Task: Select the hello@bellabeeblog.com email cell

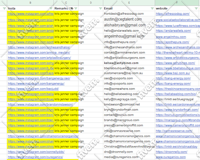Action: coord(129,94)
